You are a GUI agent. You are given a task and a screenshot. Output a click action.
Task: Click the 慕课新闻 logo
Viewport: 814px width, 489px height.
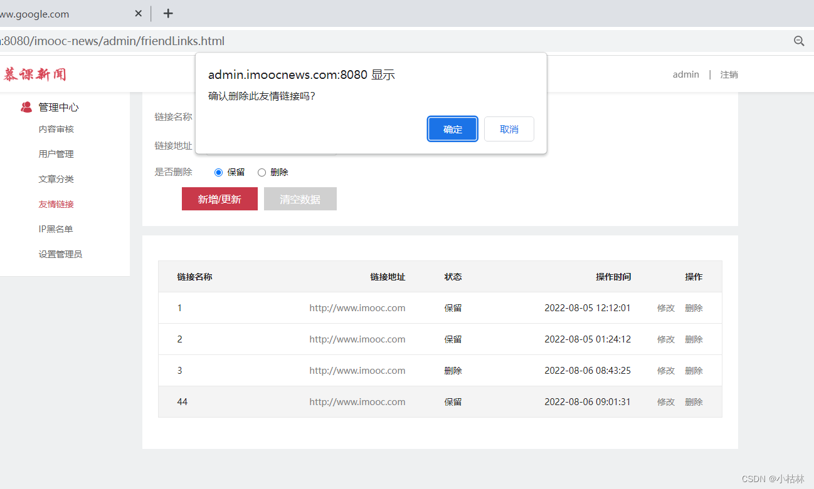pos(34,73)
